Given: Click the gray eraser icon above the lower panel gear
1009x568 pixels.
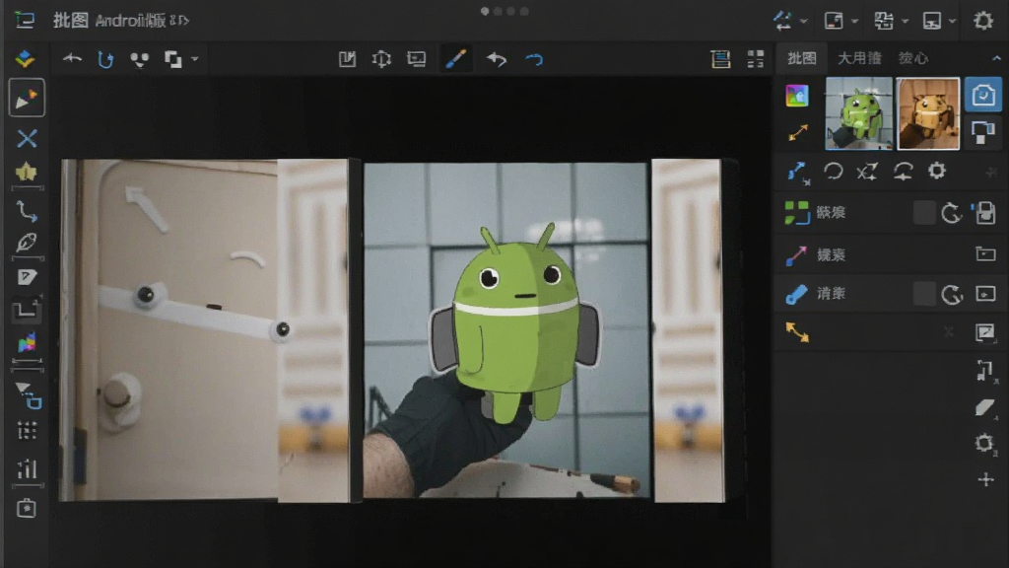Looking at the screenshot, I should [x=984, y=408].
